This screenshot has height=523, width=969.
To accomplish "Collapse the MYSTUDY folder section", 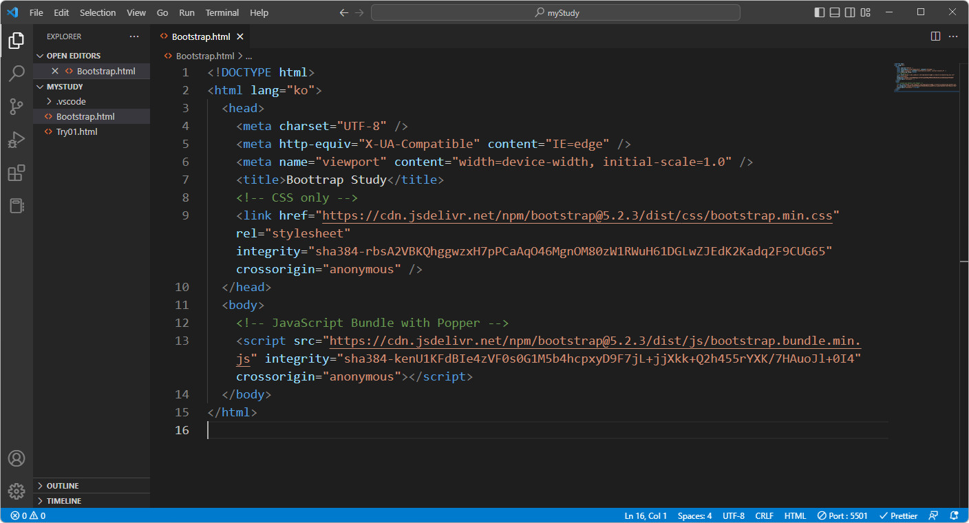I will pos(92,87).
